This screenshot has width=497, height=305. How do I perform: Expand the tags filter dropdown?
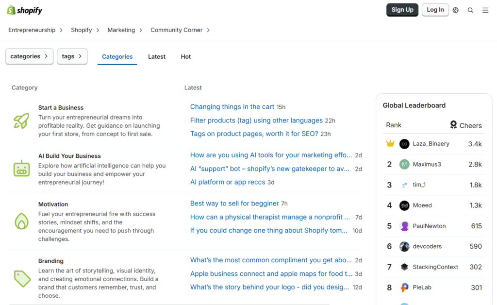72,56
